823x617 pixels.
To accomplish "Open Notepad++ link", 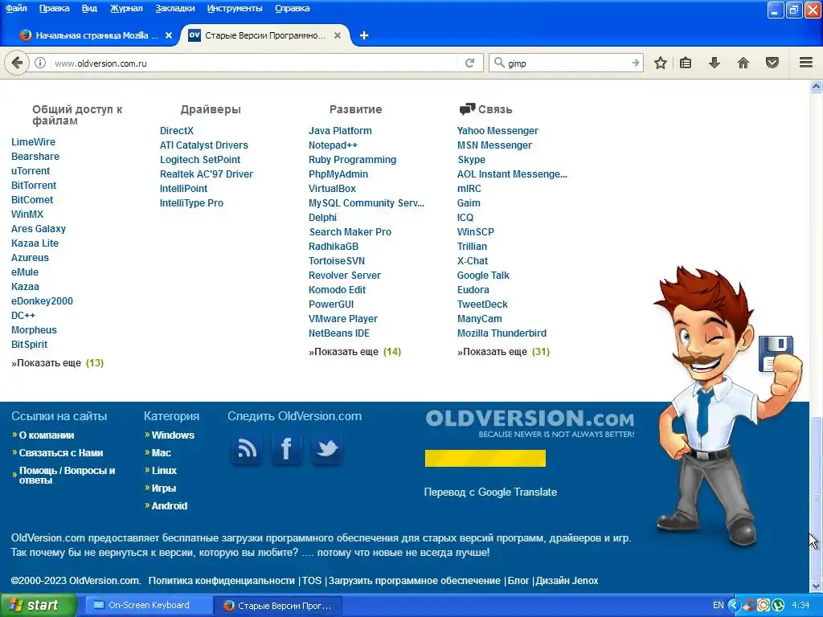I will pos(333,145).
